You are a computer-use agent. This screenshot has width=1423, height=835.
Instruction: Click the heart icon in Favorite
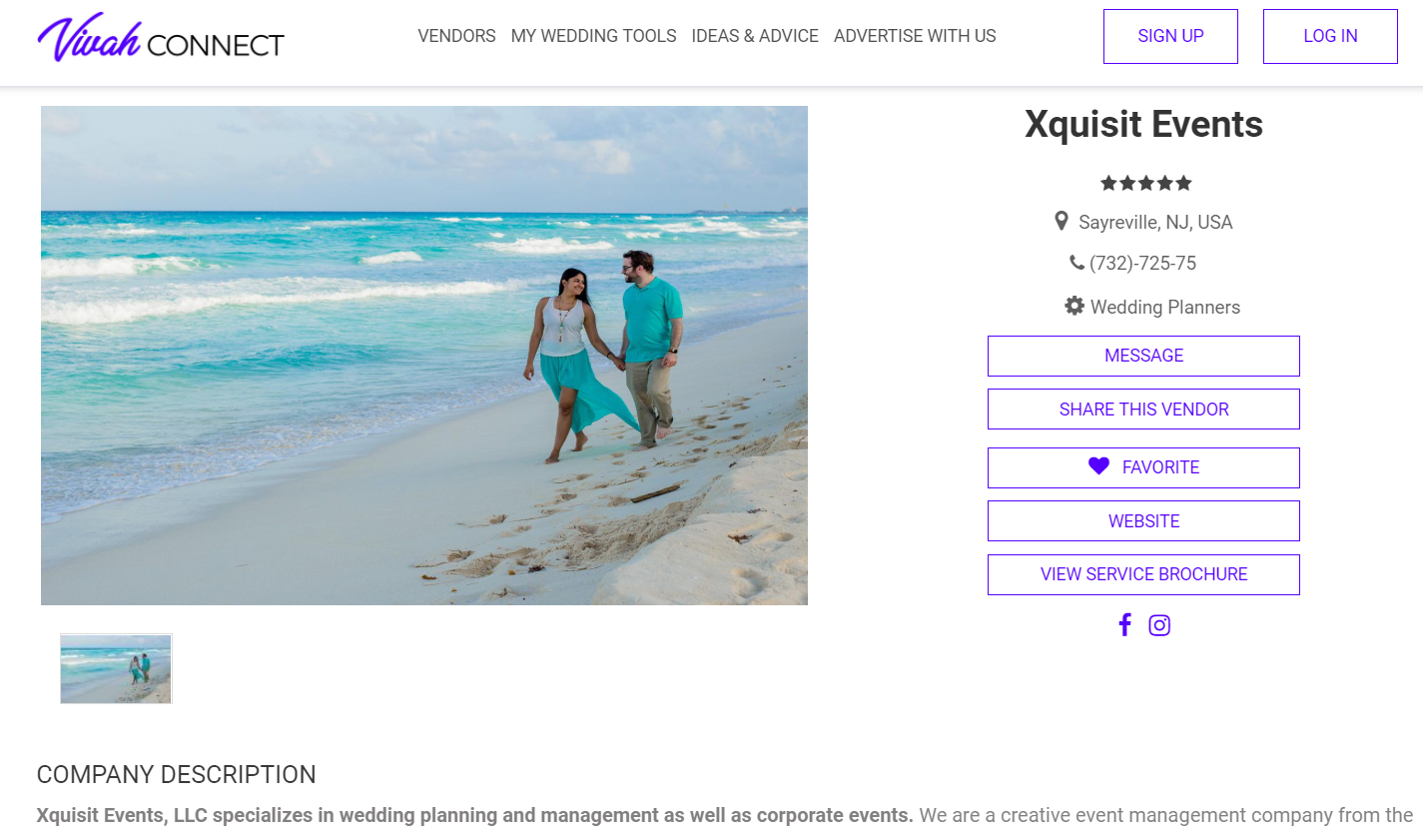point(1098,466)
